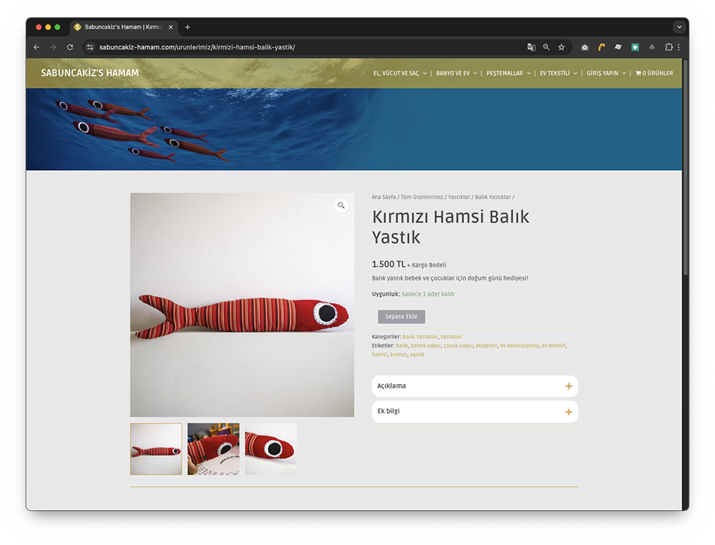Go back with the browser back arrow
715x545 pixels.
point(36,47)
